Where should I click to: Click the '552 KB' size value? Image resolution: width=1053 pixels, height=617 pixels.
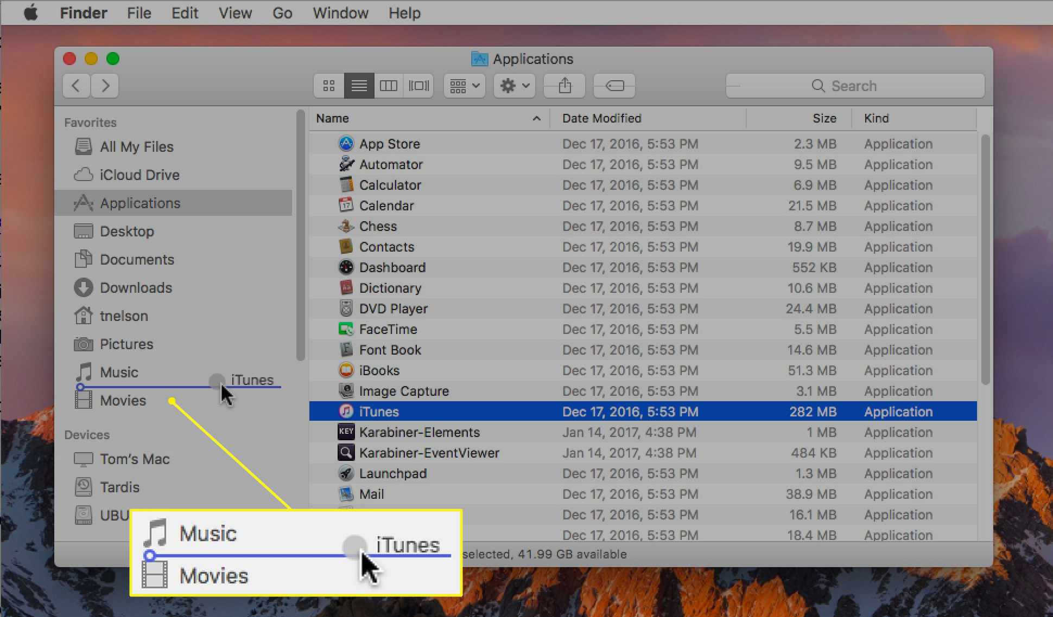coord(814,267)
